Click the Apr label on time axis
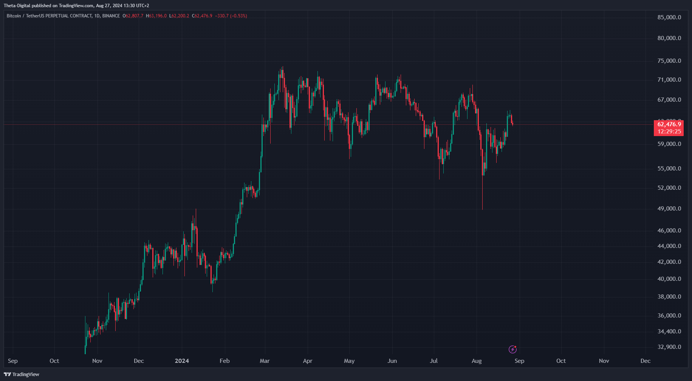 pos(308,361)
